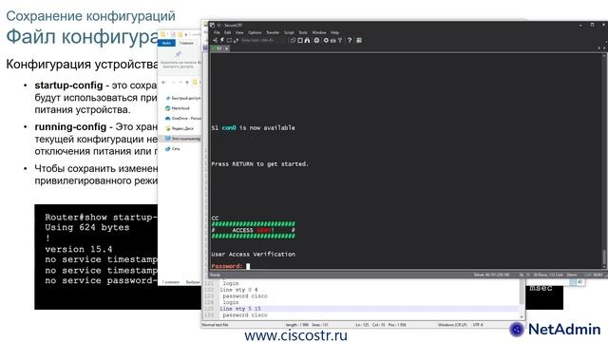Click the Copy toolbar icon in SecureCRT
This screenshot has width=608, height=342.
point(294,40)
